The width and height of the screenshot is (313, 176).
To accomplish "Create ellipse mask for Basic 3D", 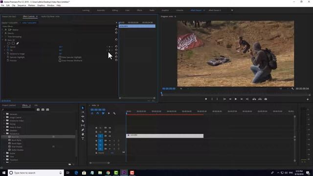I will pyautogui.click(x=9, y=43).
